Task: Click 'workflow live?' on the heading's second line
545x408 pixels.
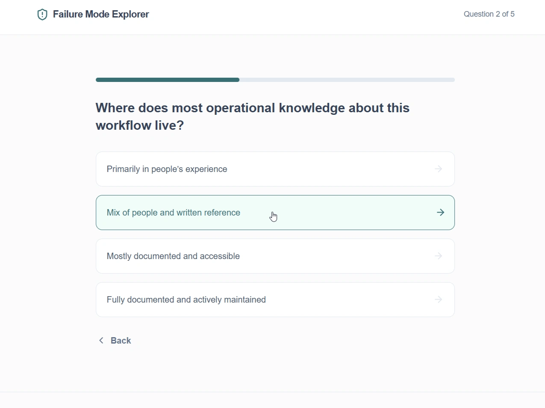Action: click(140, 125)
